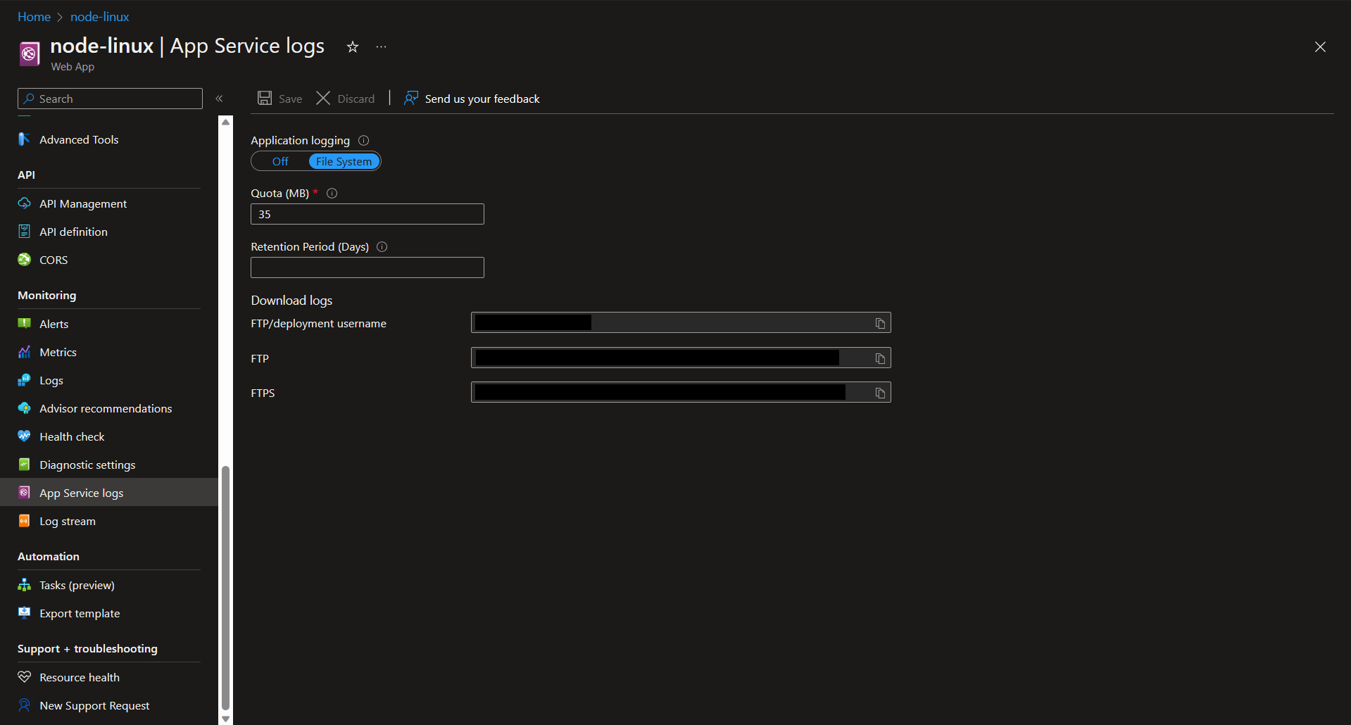
Task: Copy the FTP endpoint
Action: click(x=880, y=358)
